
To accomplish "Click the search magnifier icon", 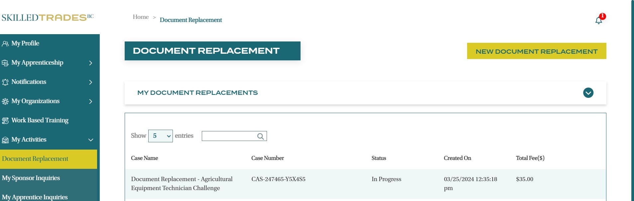I will point(261,136).
